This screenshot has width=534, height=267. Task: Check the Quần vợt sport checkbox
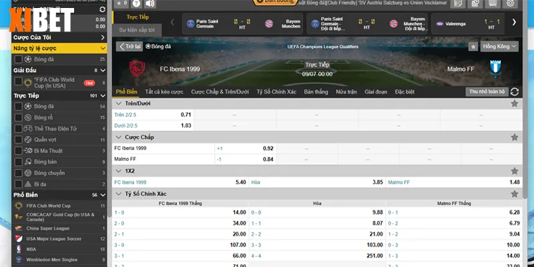click(x=19, y=140)
